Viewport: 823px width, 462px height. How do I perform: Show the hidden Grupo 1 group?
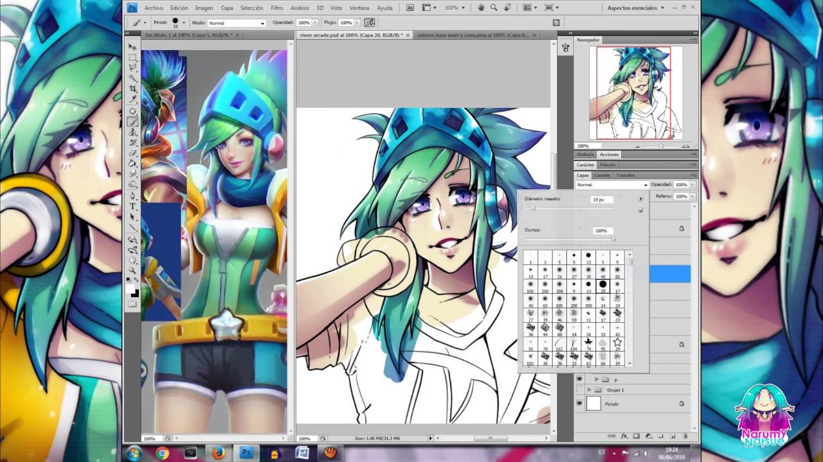coord(579,389)
